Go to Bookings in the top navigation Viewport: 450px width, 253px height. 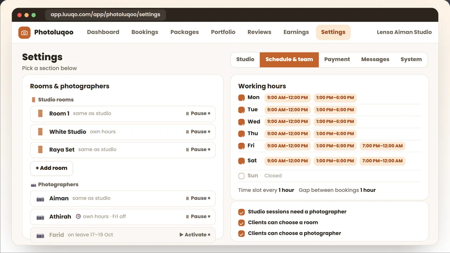click(145, 32)
